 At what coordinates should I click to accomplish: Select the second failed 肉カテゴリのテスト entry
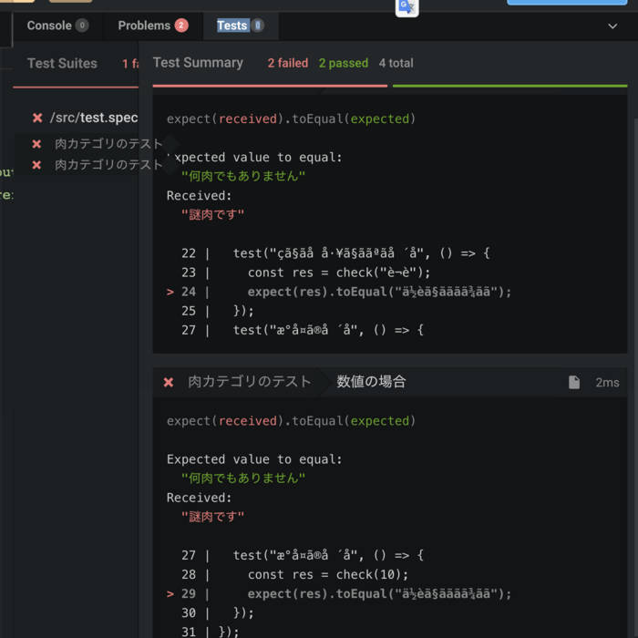click(x=108, y=165)
